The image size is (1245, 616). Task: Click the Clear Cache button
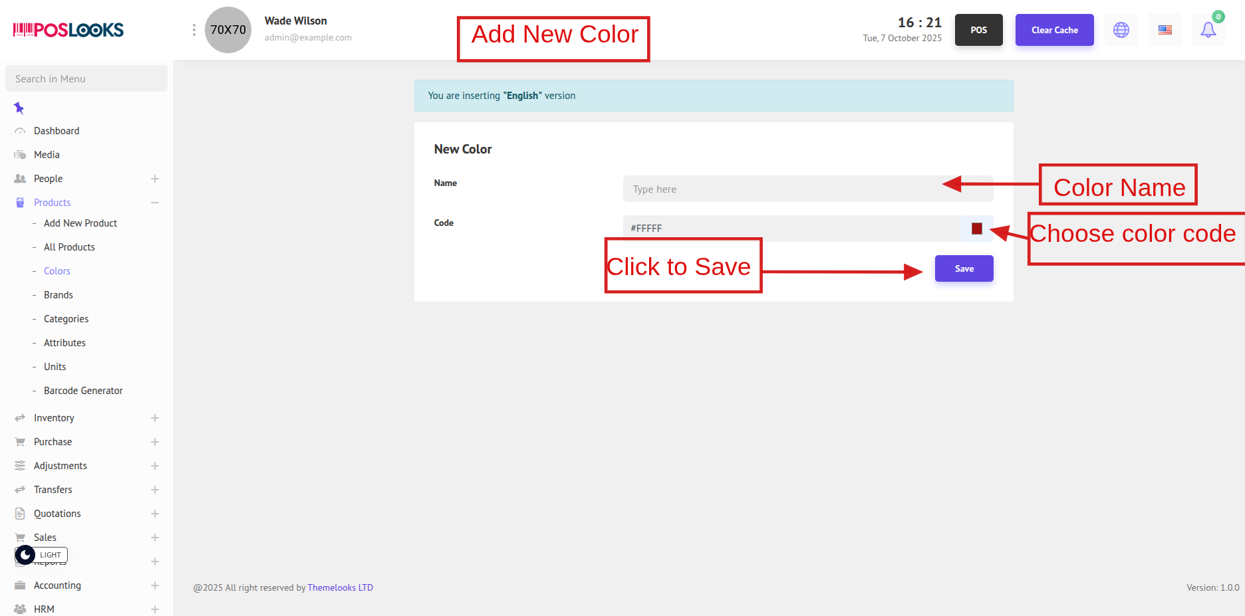1054,30
